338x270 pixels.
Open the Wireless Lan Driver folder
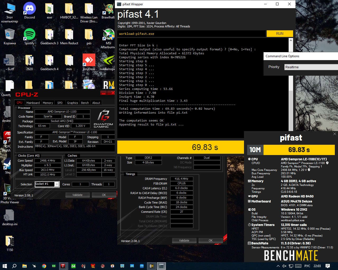click(x=89, y=13)
